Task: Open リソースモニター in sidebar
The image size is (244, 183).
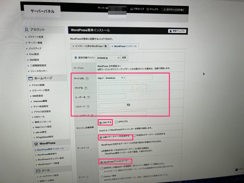Action: pyautogui.click(x=39, y=71)
